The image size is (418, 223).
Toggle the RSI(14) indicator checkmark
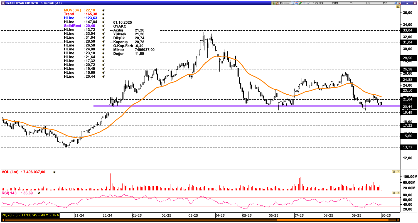39,193
